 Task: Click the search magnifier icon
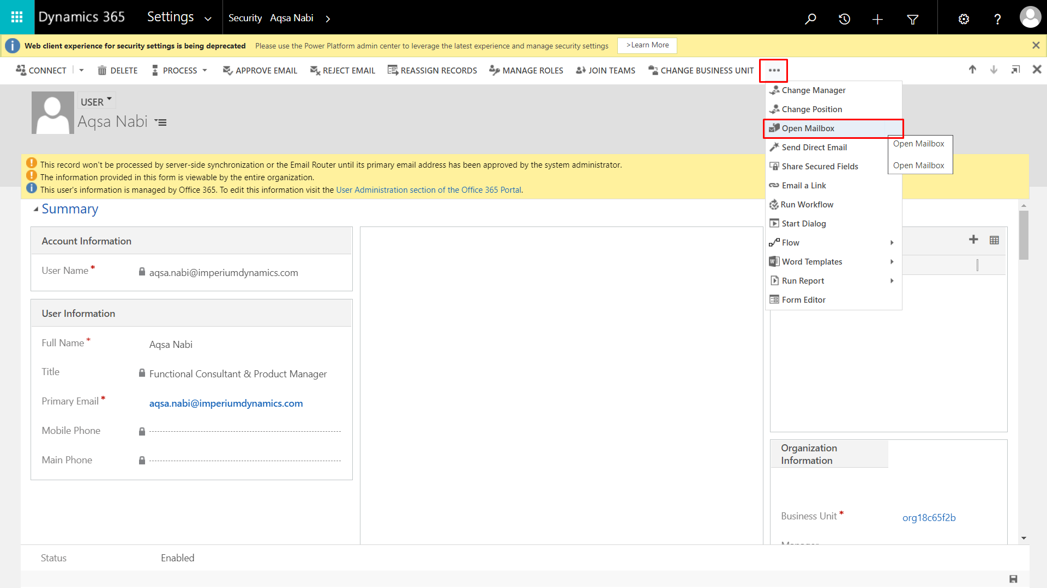point(810,19)
